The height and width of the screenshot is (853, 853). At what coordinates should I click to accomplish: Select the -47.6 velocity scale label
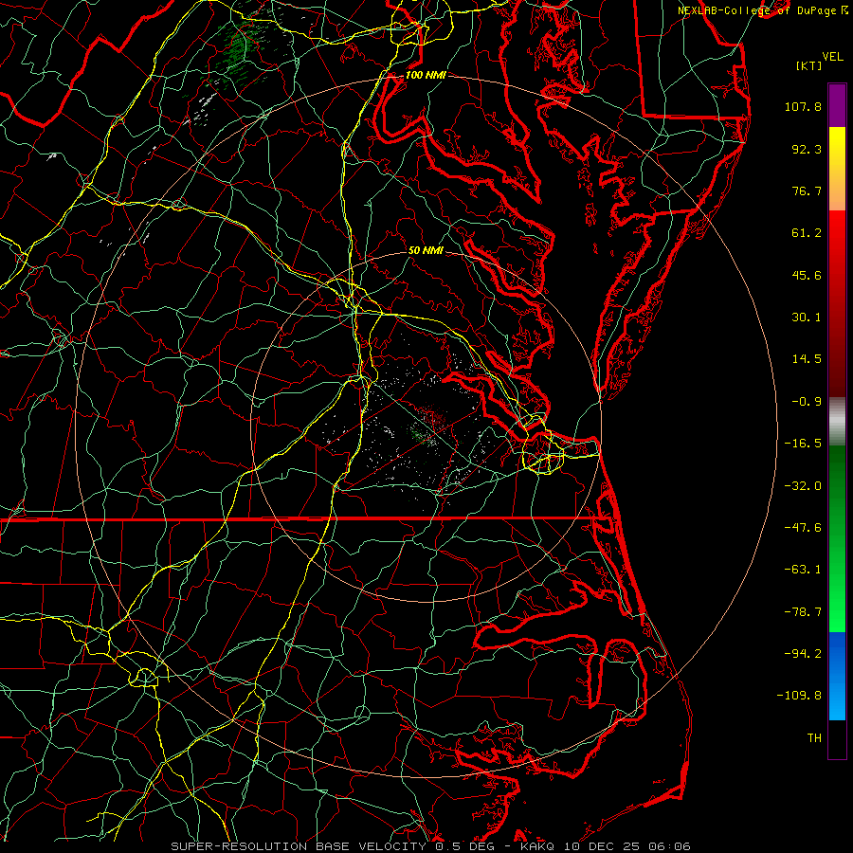(803, 528)
